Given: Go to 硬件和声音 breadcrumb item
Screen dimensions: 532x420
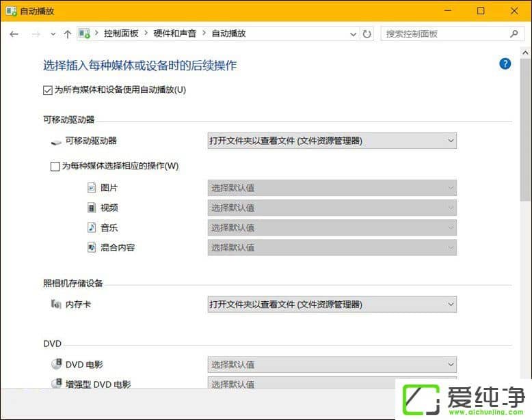Looking at the screenshot, I should 174,33.
